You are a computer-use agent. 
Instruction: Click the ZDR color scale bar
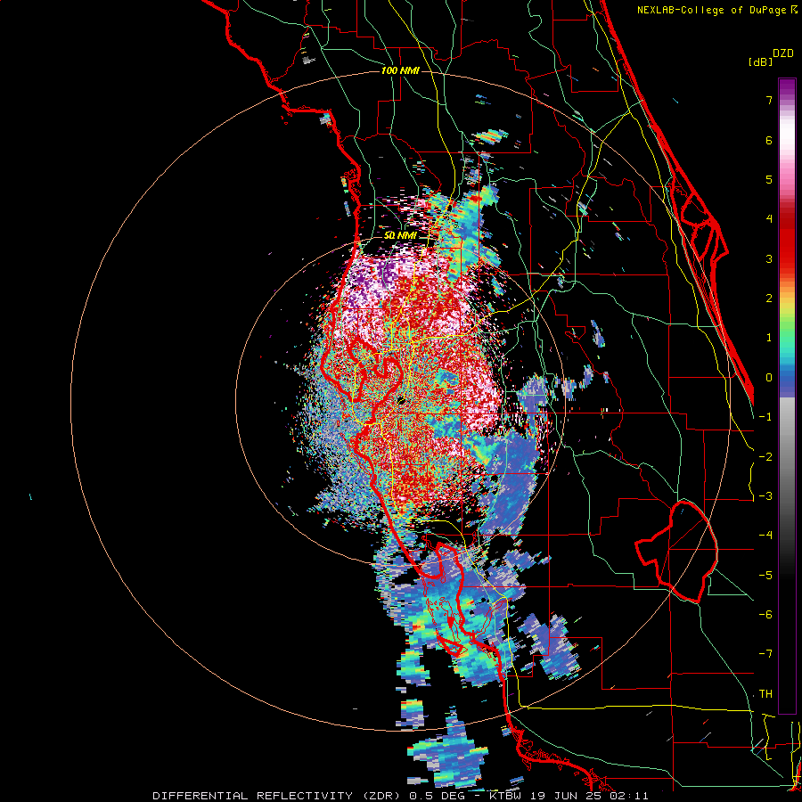[787, 396]
